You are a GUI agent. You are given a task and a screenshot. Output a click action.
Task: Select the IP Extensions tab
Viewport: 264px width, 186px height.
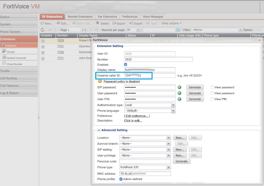[x=52, y=17]
